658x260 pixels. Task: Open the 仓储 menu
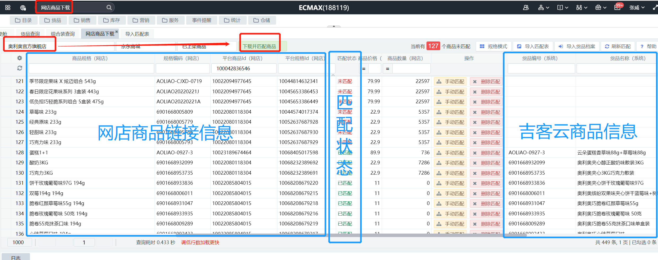[262, 20]
